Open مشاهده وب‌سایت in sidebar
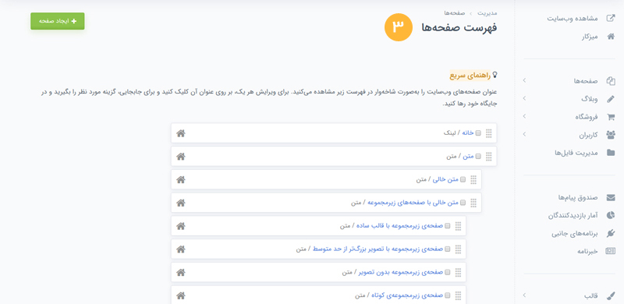 (573, 19)
